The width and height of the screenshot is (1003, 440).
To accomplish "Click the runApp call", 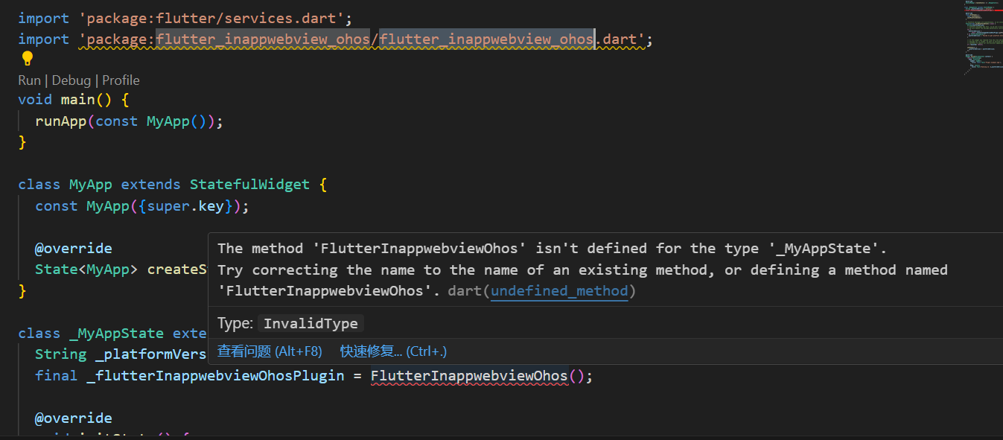I will click(61, 121).
